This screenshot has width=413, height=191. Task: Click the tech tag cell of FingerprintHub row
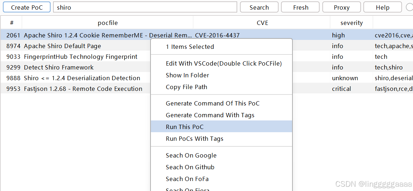pyautogui.click(x=393, y=57)
